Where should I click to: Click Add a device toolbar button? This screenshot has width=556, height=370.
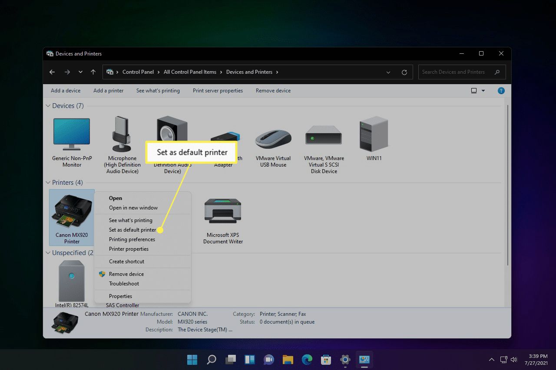pos(66,91)
